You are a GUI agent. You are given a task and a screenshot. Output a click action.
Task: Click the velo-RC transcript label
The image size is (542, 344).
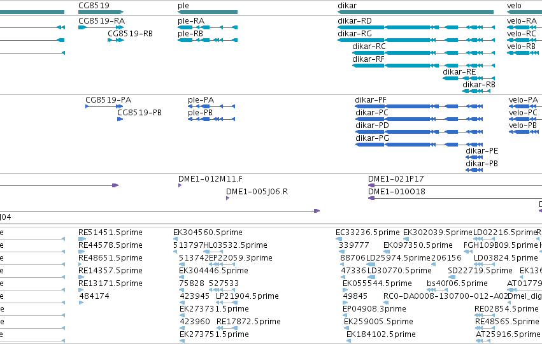coord(521,34)
